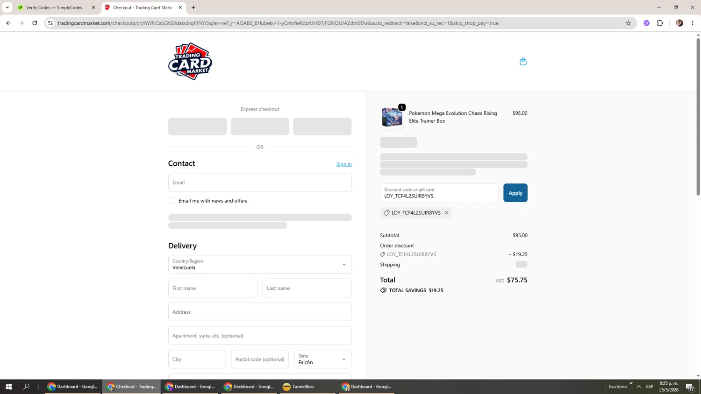Open the browser extensions puzzle icon

(660, 23)
